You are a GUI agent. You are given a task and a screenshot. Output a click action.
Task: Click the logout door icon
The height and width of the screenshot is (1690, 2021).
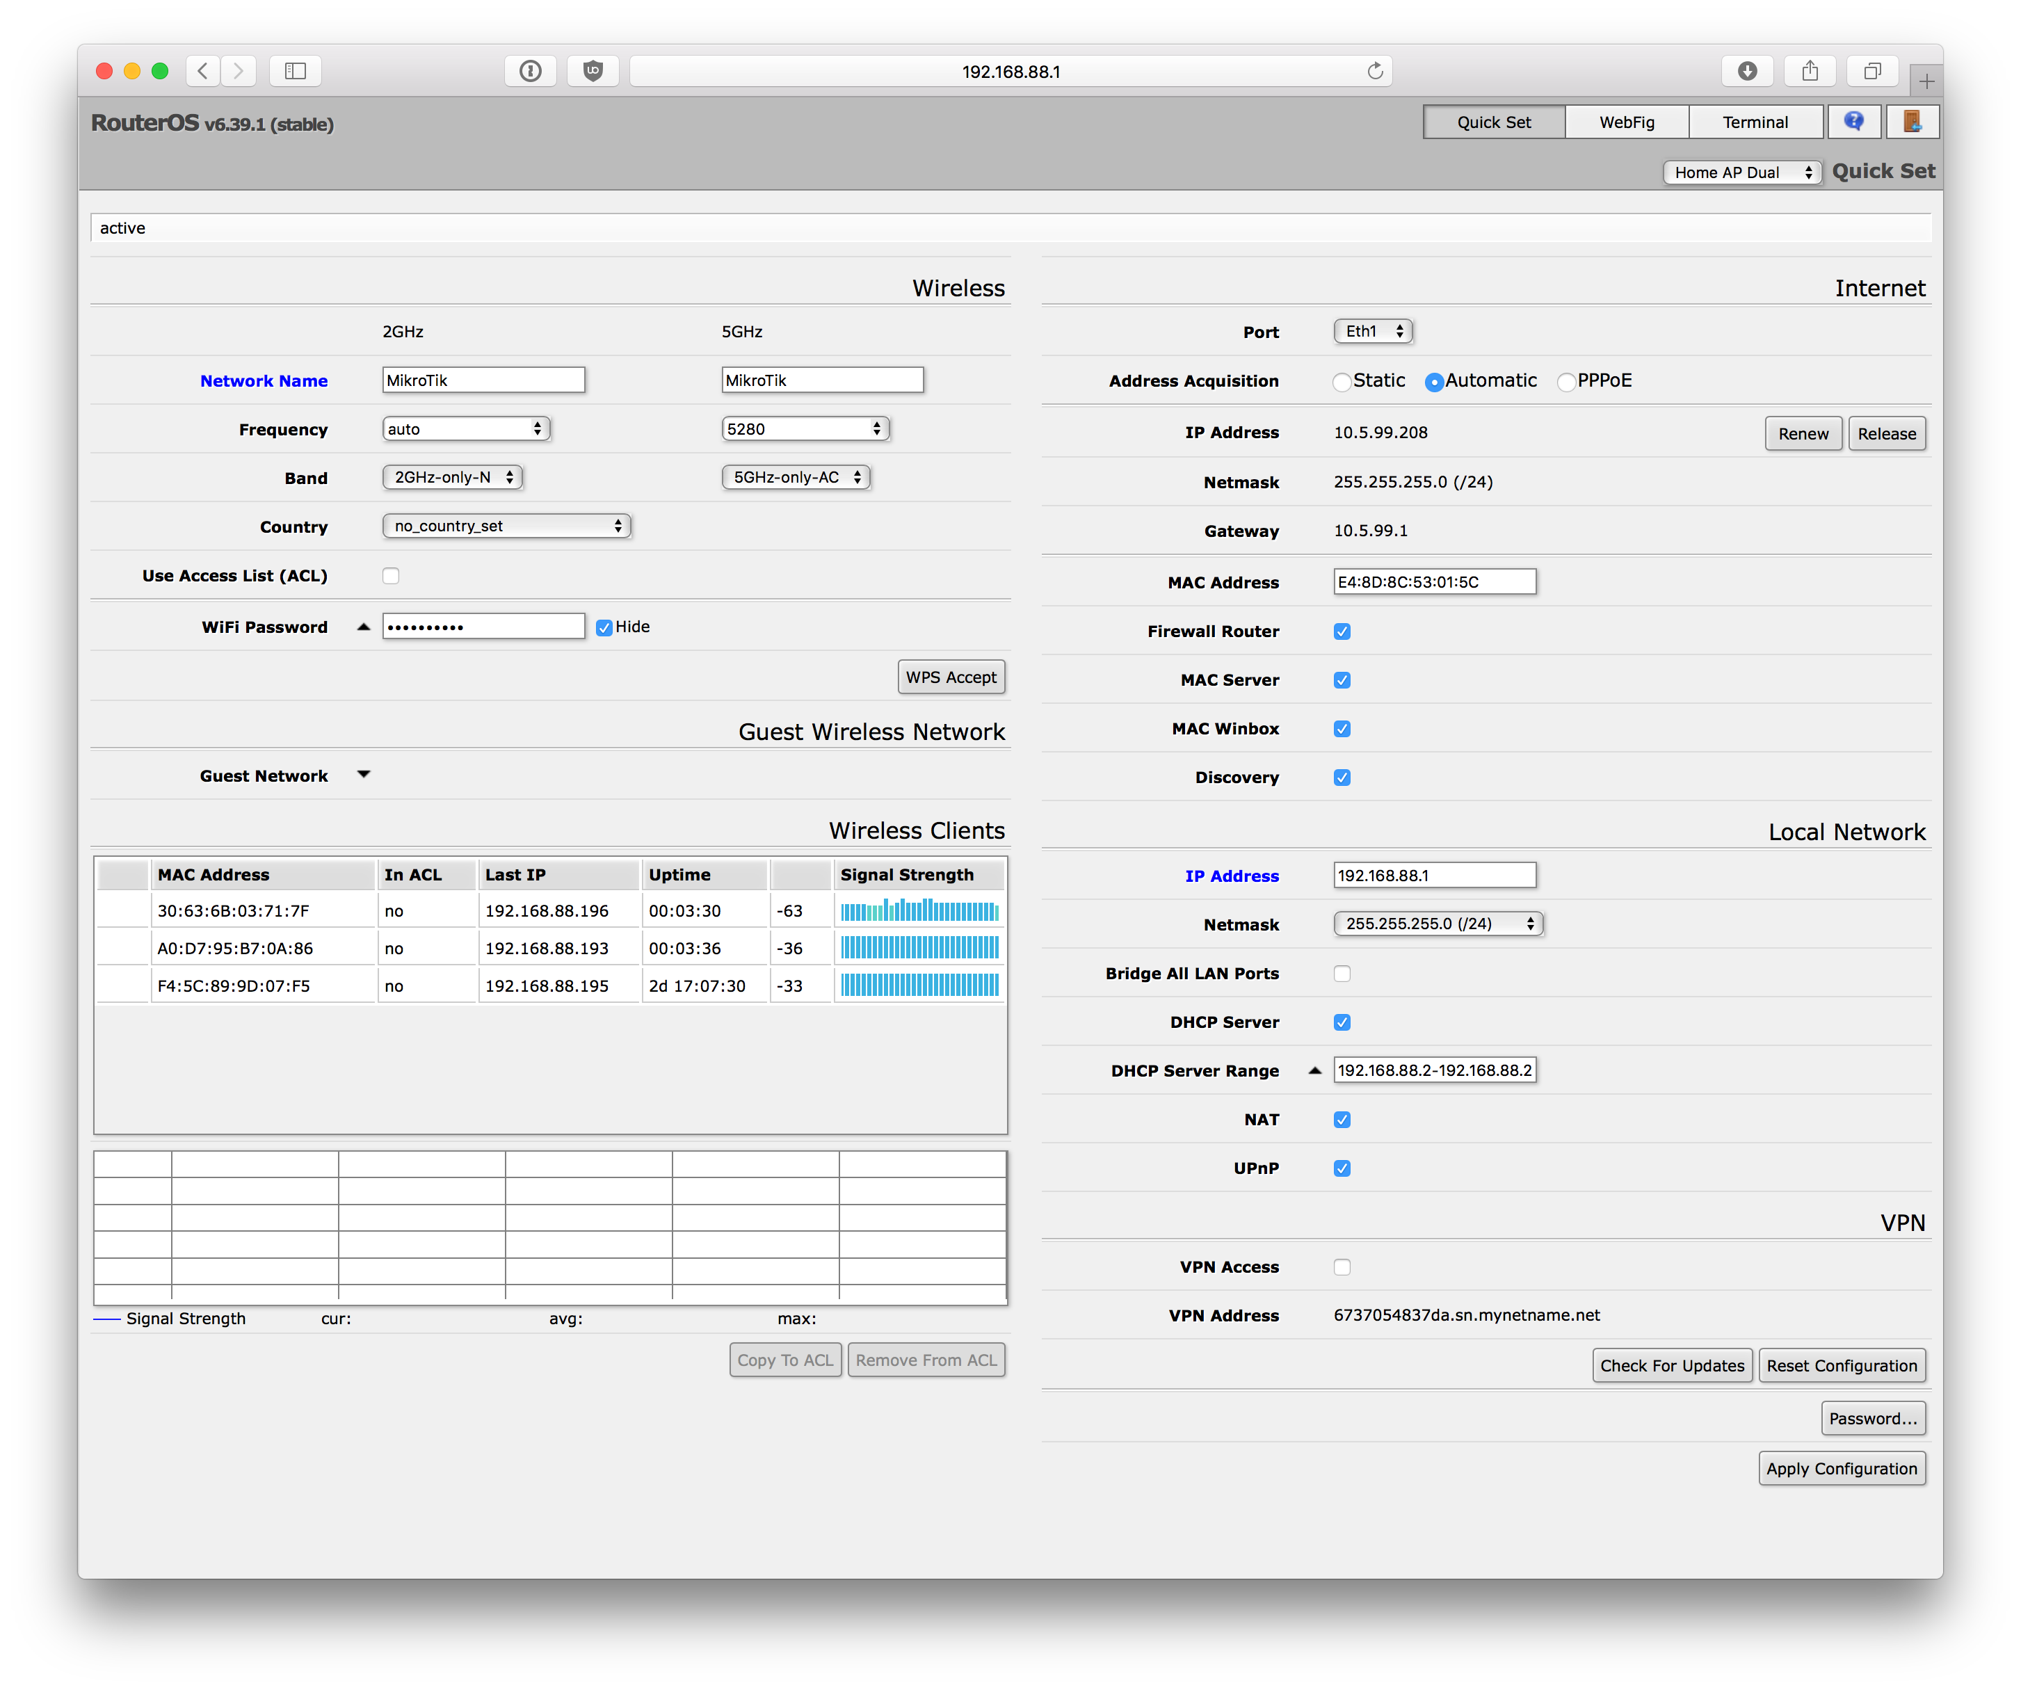(1911, 122)
